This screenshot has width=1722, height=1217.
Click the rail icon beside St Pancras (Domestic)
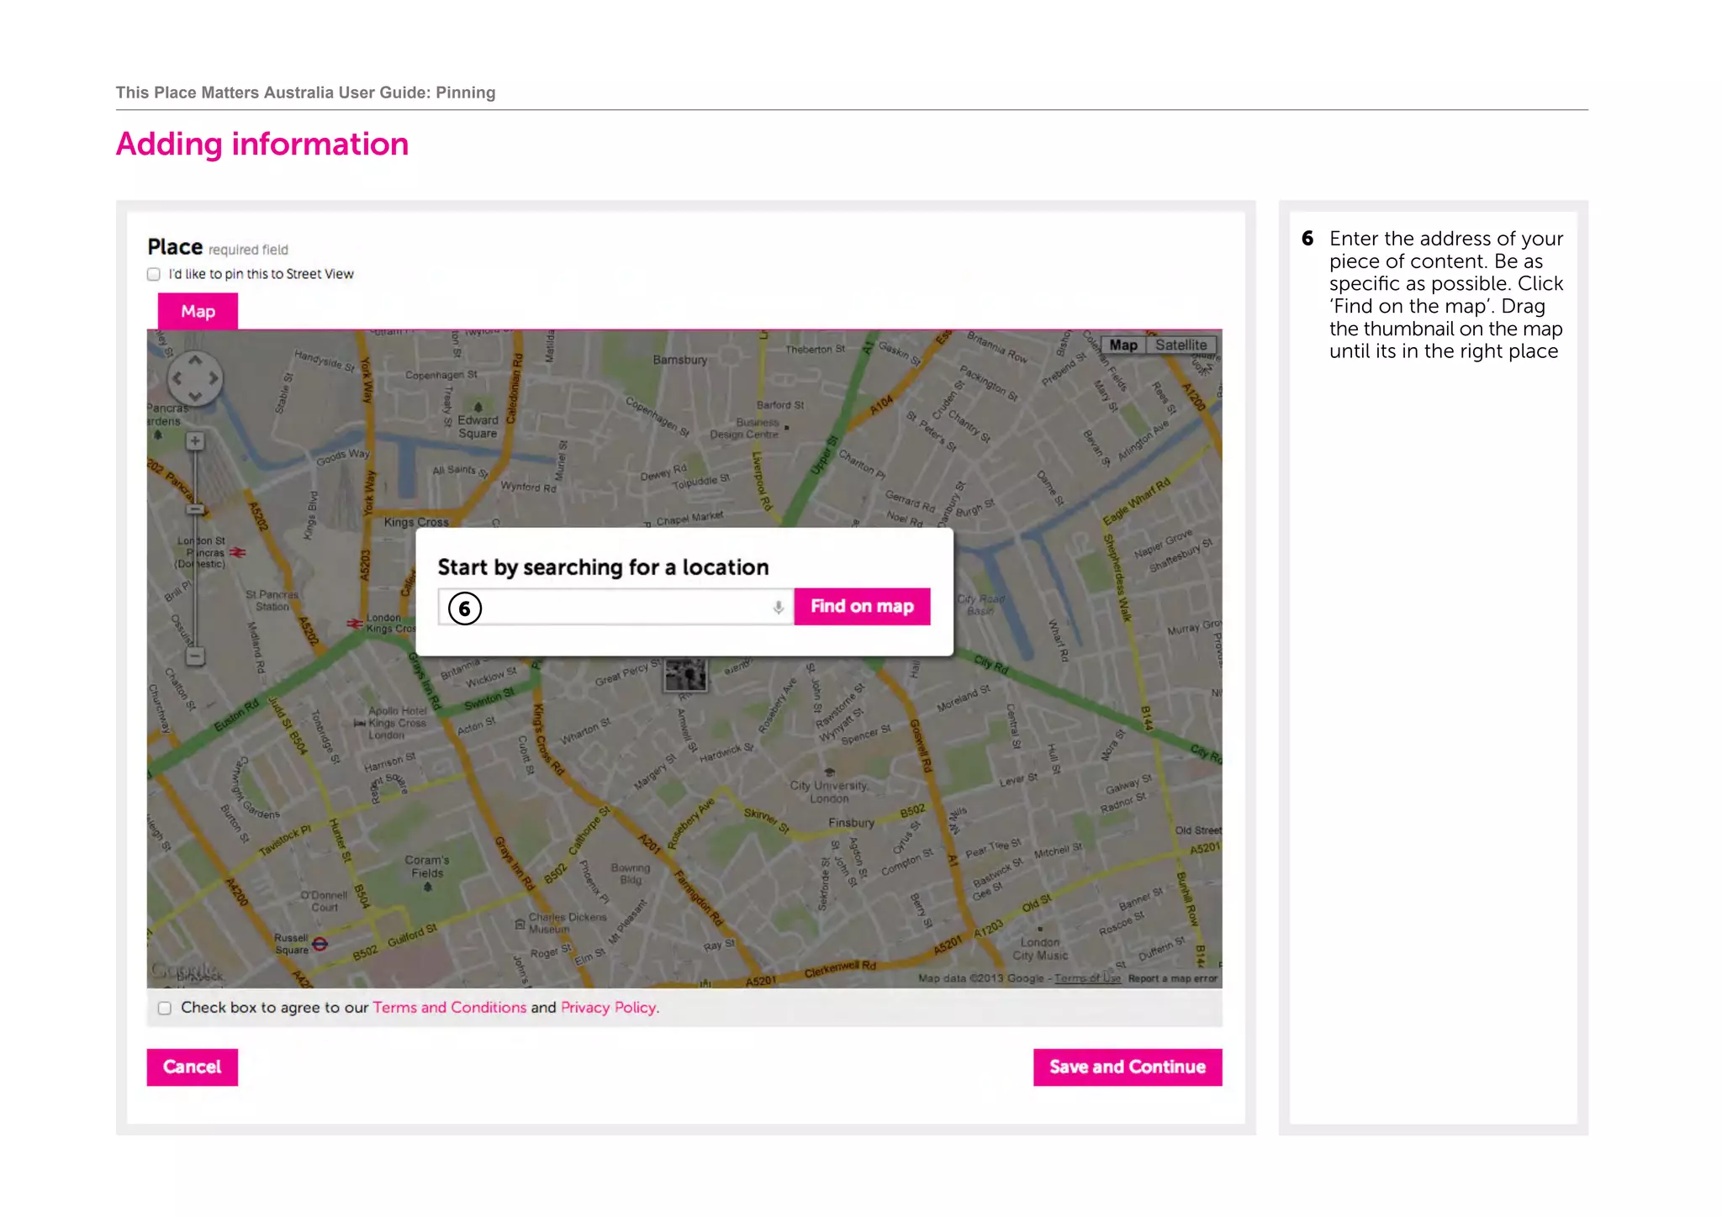(x=238, y=552)
